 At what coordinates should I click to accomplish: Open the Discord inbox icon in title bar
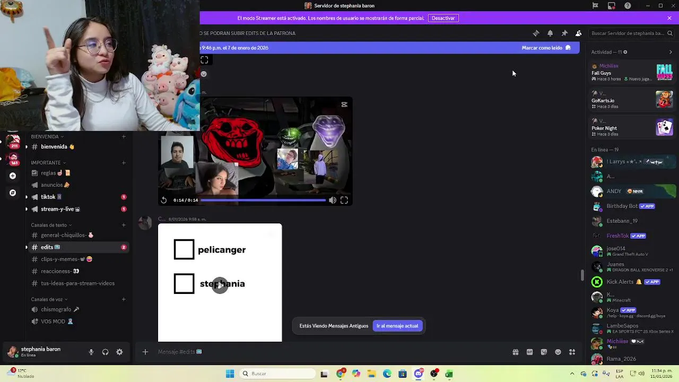coord(612,5)
